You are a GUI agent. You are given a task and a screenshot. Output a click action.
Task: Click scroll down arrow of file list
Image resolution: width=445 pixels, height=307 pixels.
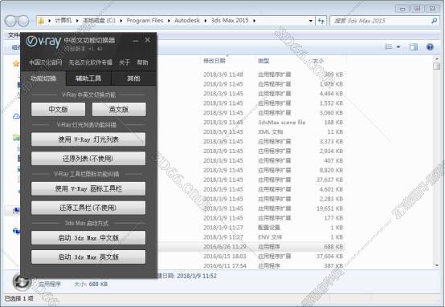point(437,265)
